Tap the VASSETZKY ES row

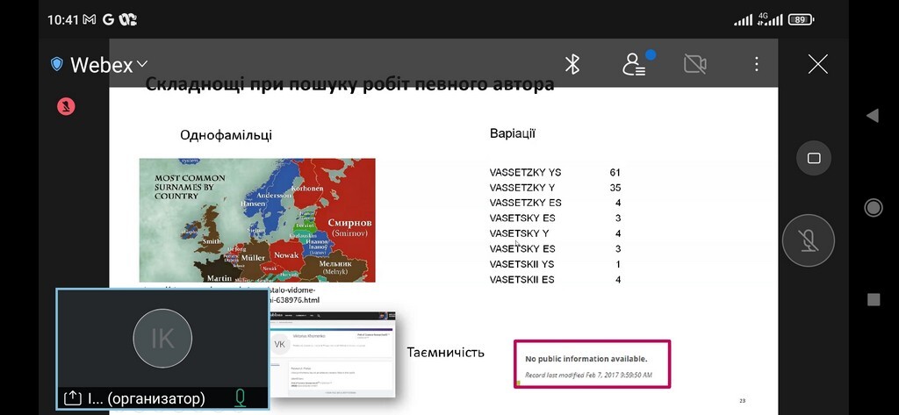coord(555,203)
